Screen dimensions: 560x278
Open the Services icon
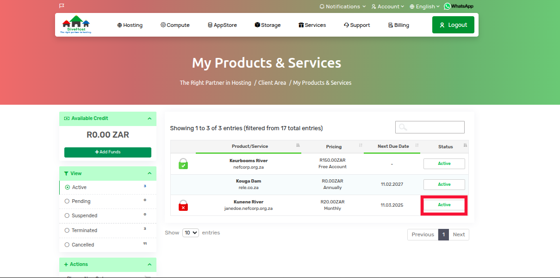302,25
